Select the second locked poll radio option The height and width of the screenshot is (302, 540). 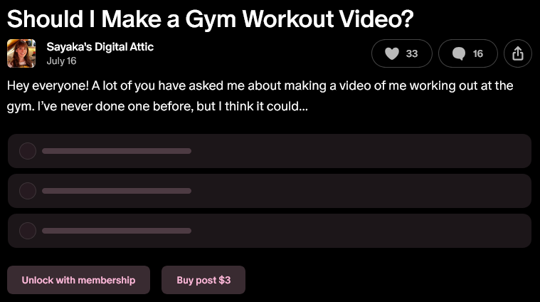pyautogui.click(x=28, y=191)
